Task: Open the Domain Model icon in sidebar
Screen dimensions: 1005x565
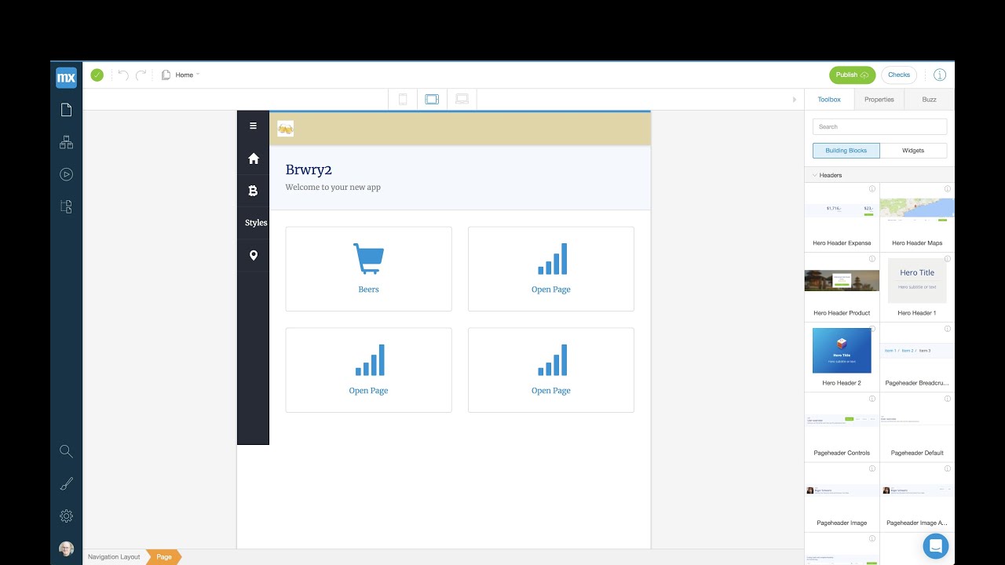Action: pyautogui.click(x=66, y=142)
